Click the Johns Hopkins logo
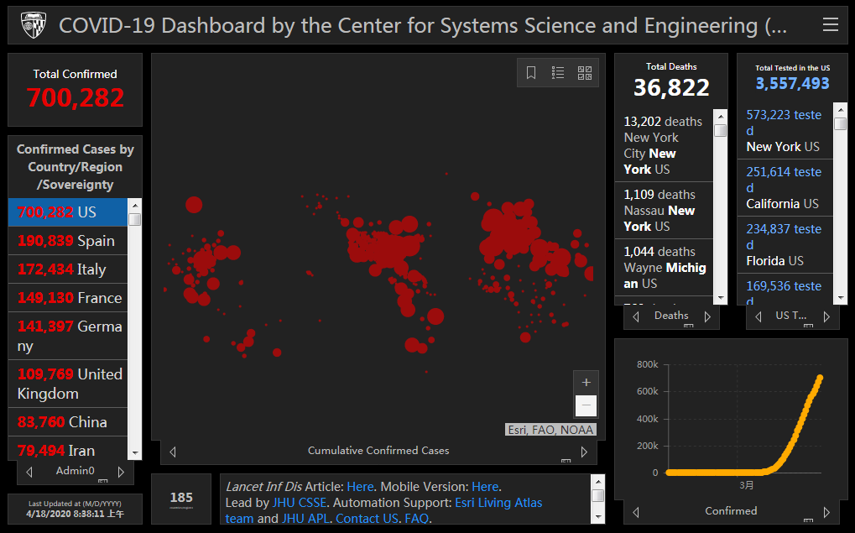The width and height of the screenshot is (855, 533). click(34, 25)
